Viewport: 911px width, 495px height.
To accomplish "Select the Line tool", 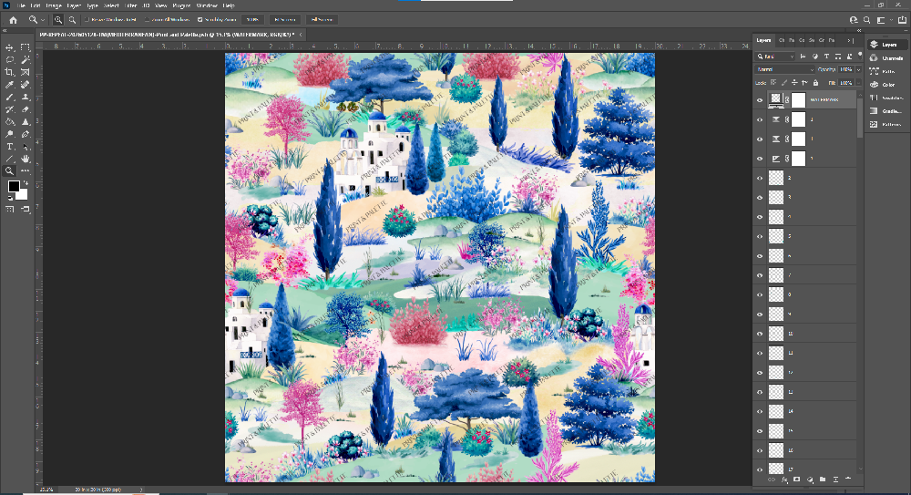I will [x=9, y=159].
